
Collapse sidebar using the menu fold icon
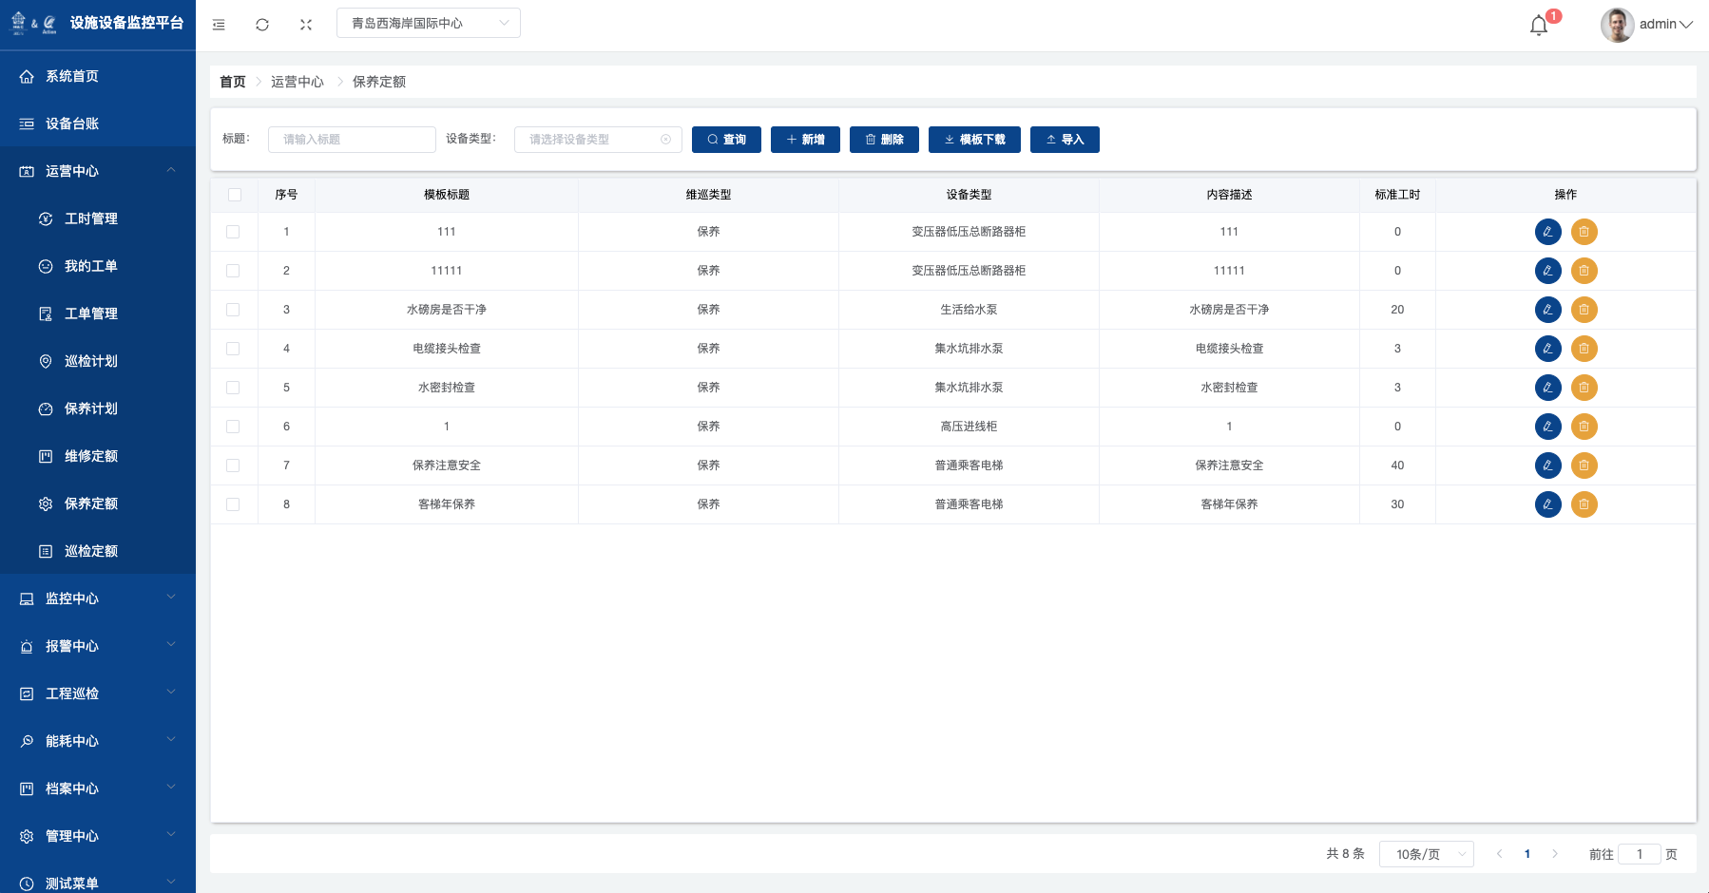(219, 25)
